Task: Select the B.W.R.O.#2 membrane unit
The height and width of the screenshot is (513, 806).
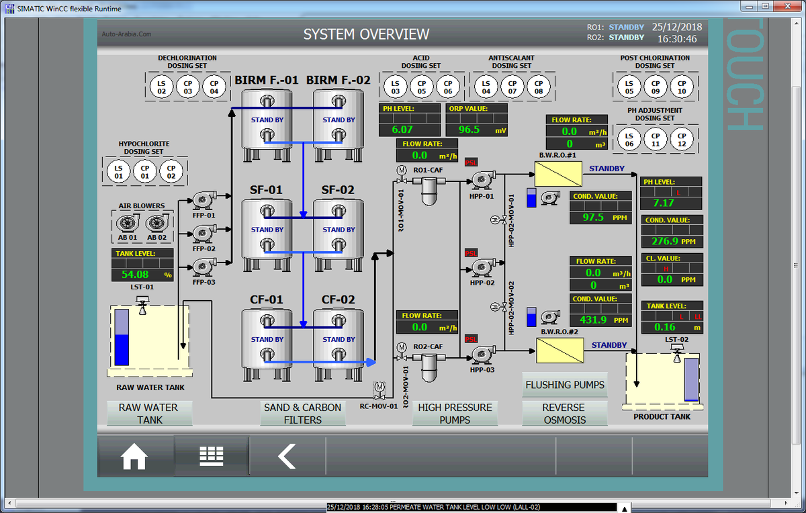Action: [x=560, y=350]
